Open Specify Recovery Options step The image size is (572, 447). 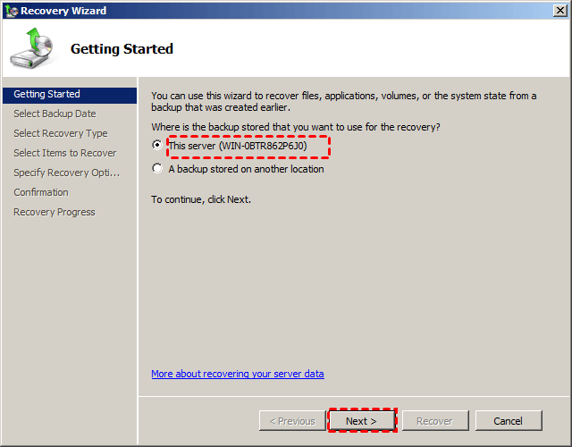(x=66, y=173)
